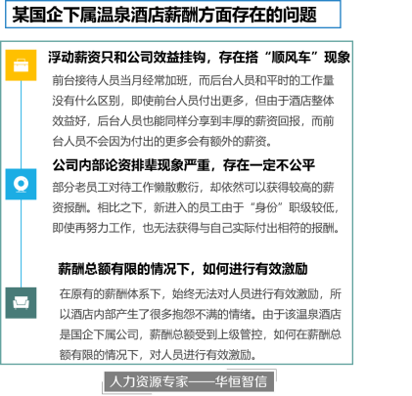
Task: Click the title 某国企下属温泉酒店薪酬方面存在的问题
Action: 164,15
